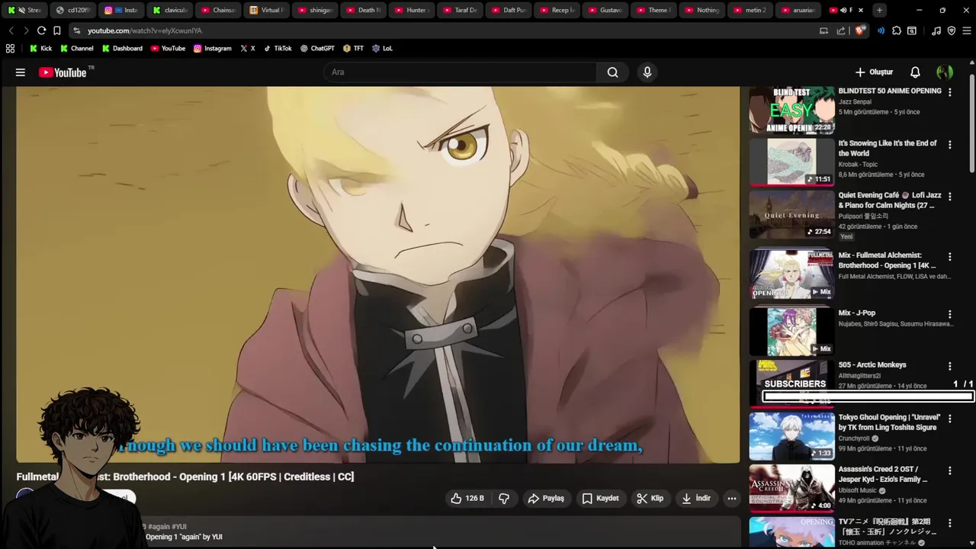The image size is (976, 549).
Task: Switch to the Nothing browser tab
Action: coord(701,10)
